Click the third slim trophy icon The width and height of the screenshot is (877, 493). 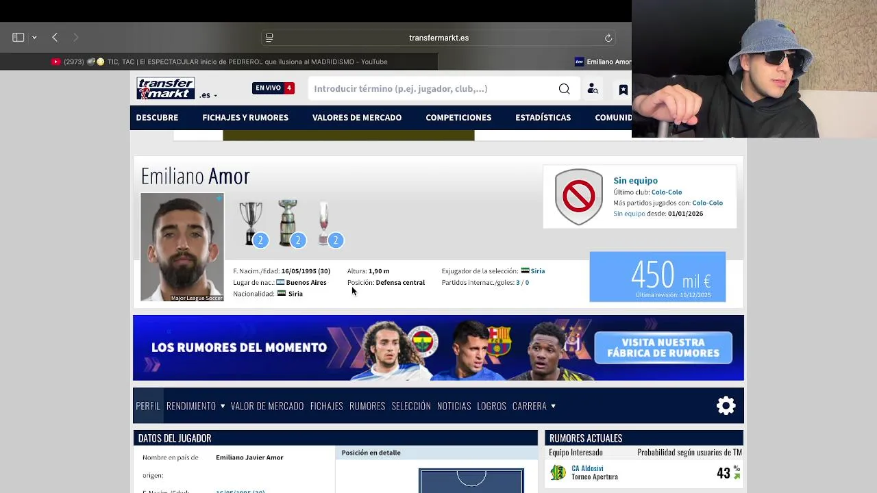(323, 223)
